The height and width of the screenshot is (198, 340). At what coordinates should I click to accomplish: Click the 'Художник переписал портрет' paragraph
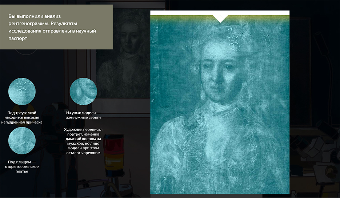point(83,141)
